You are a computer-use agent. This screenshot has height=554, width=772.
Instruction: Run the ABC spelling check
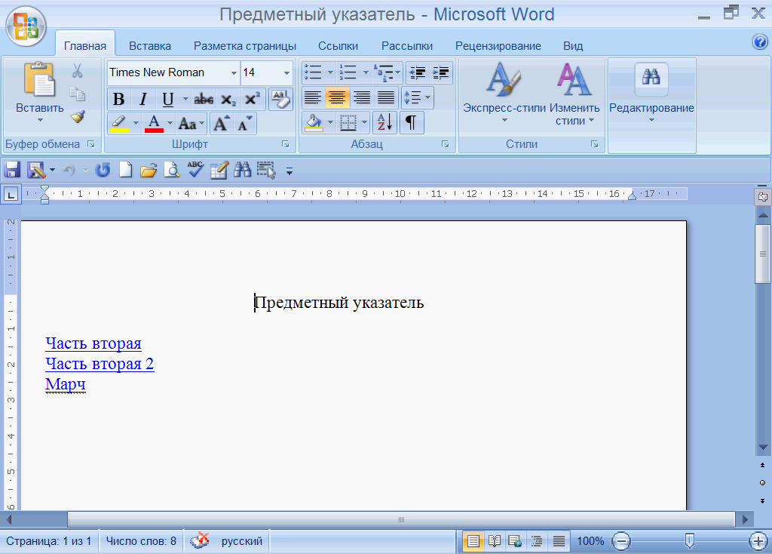(x=195, y=170)
